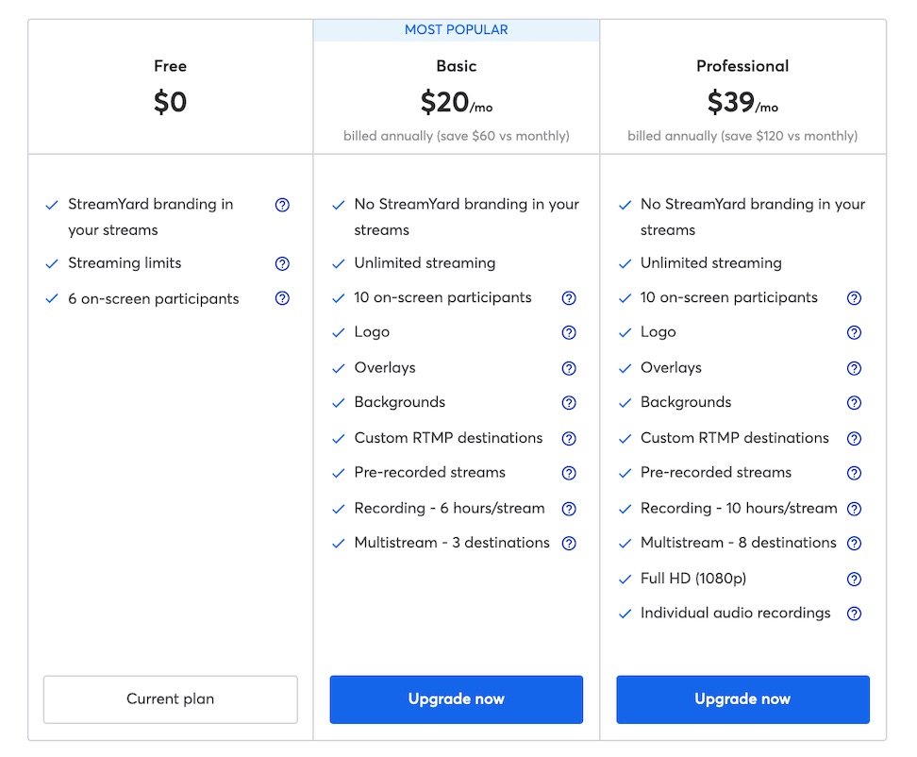Open help icon for Multistream - 3 destinations

point(569,543)
